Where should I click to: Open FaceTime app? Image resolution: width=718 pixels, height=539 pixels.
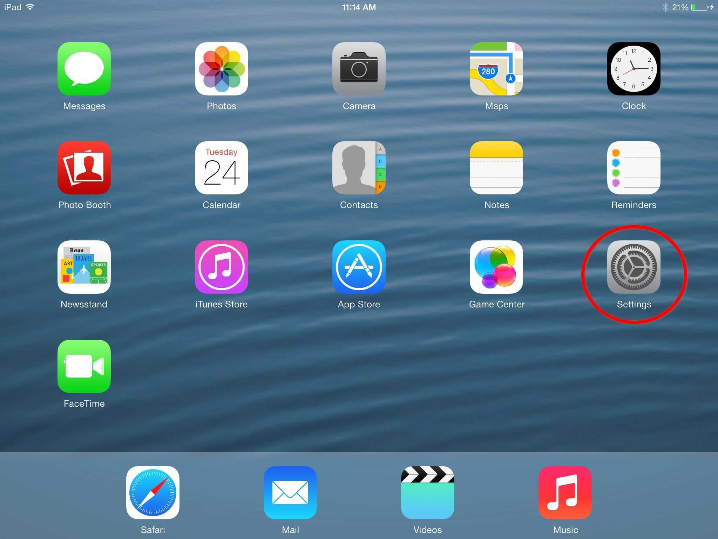tap(84, 366)
